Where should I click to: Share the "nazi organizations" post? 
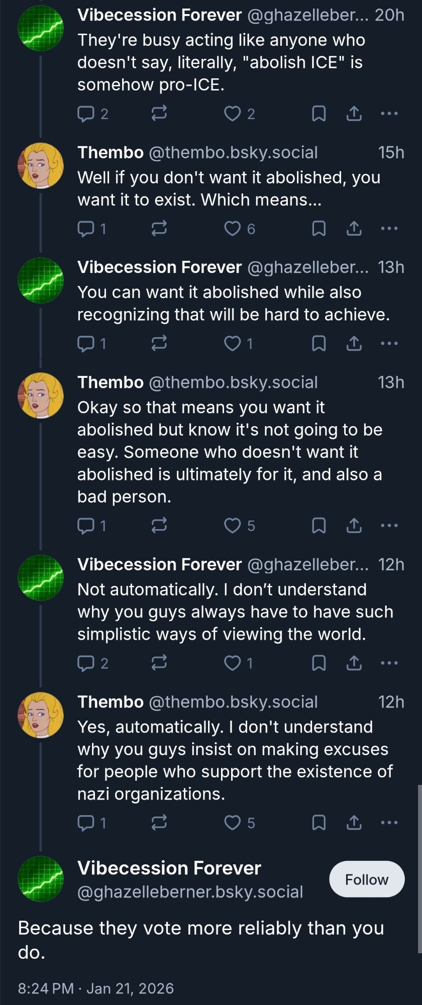pos(354,823)
